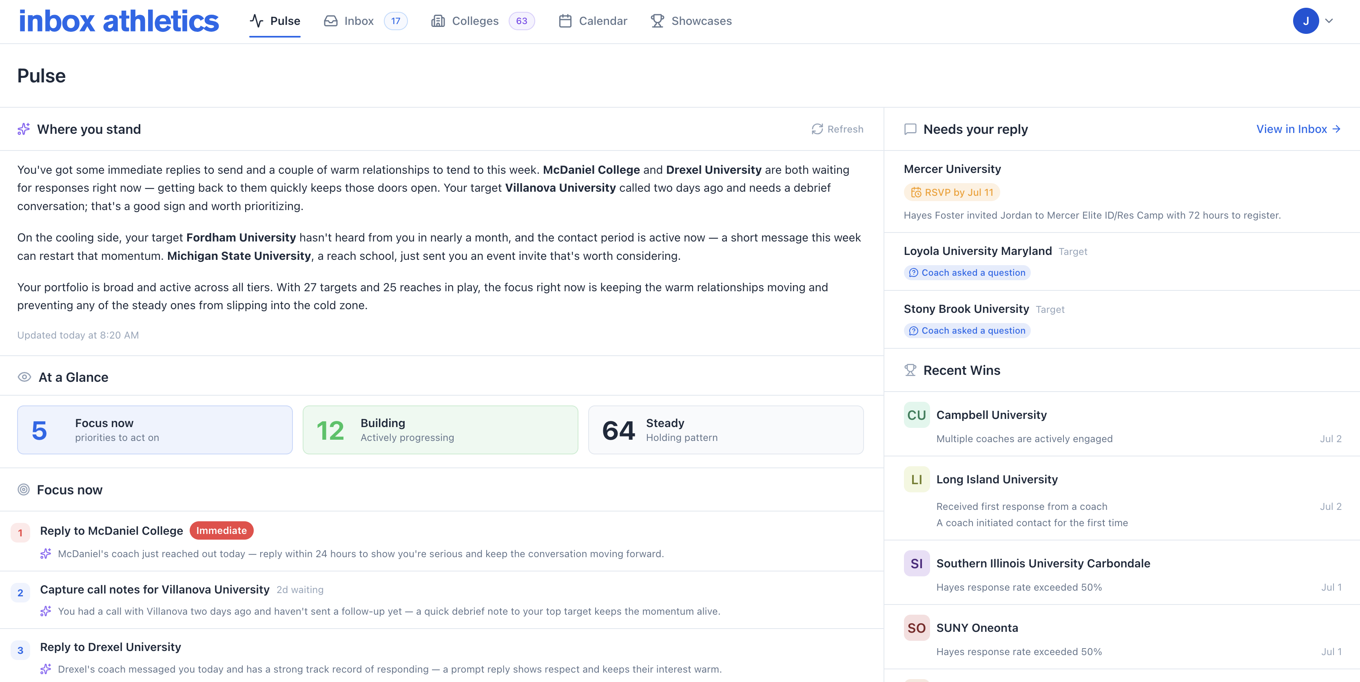
Task: Click Stony Brook's Coach asked a question tag
Action: pos(967,330)
